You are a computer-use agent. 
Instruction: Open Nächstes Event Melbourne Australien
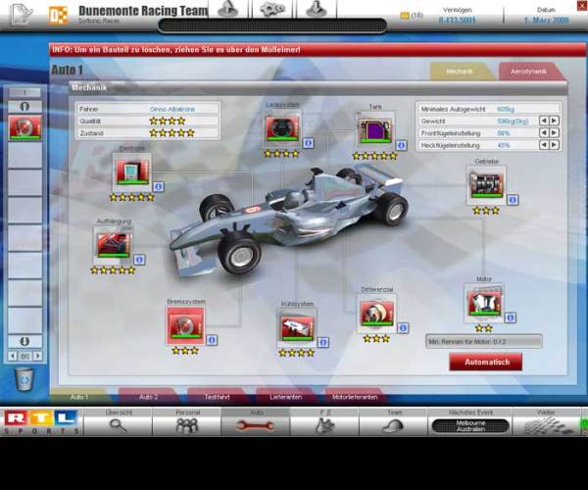pyautogui.click(x=470, y=426)
